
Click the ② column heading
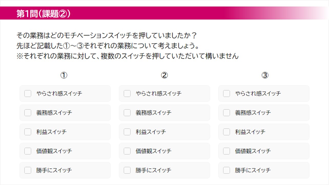pyautogui.click(x=164, y=75)
